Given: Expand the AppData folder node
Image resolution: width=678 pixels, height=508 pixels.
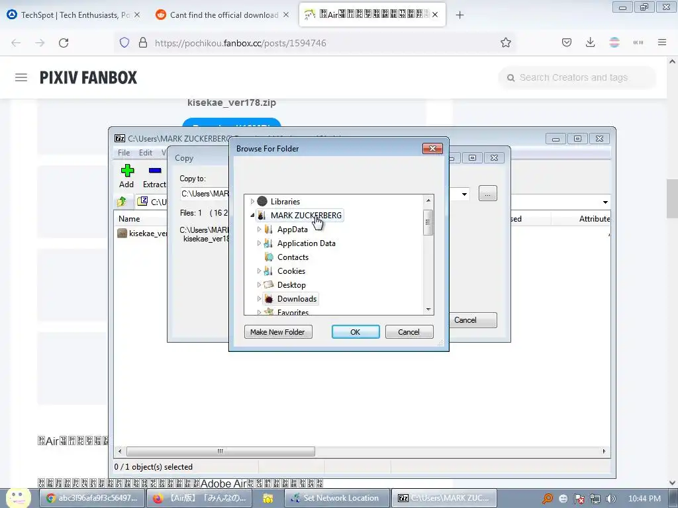Looking at the screenshot, I should click(259, 230).
